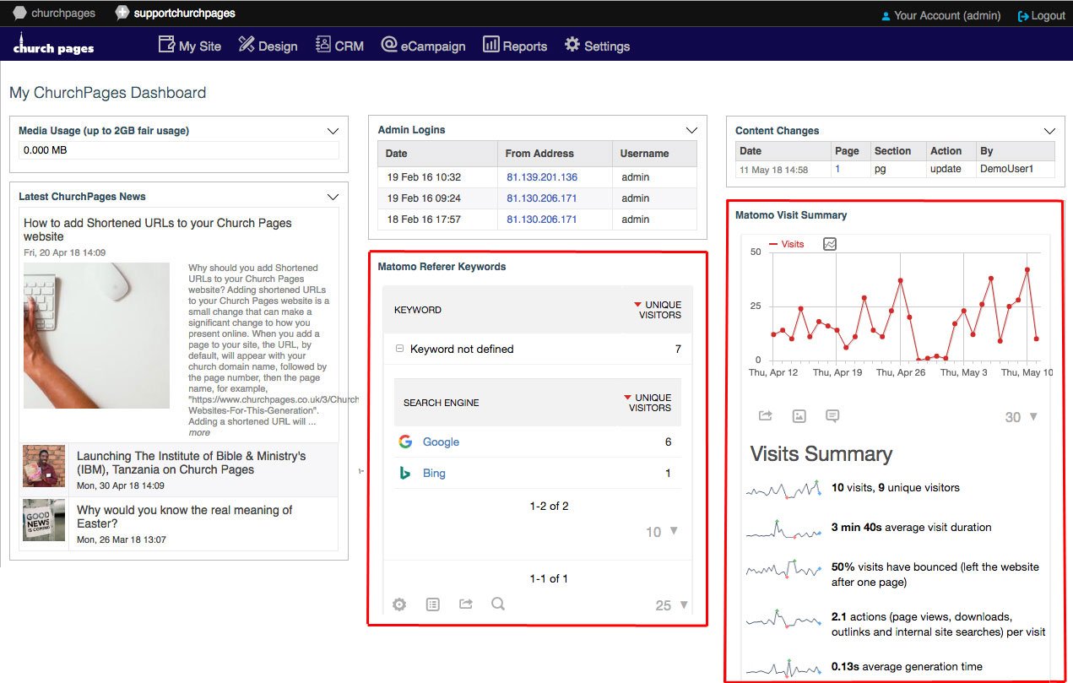The height and width of the screenshot is (683, 1073).
Task: Click the bounce rate sparkline
Action: pyautogui.click(x=783, y=569)
